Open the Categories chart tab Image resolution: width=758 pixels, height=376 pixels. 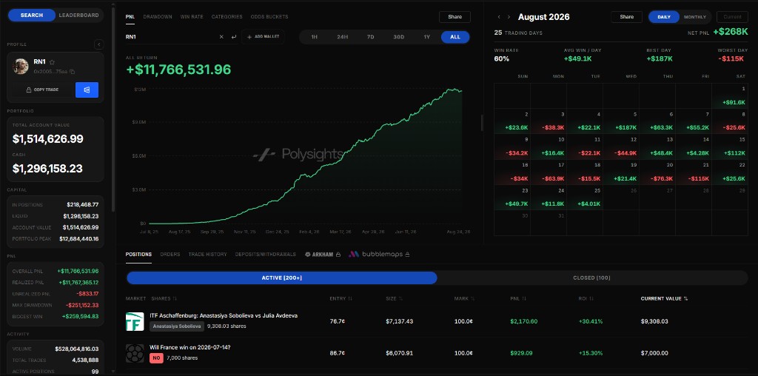(227, 17)
